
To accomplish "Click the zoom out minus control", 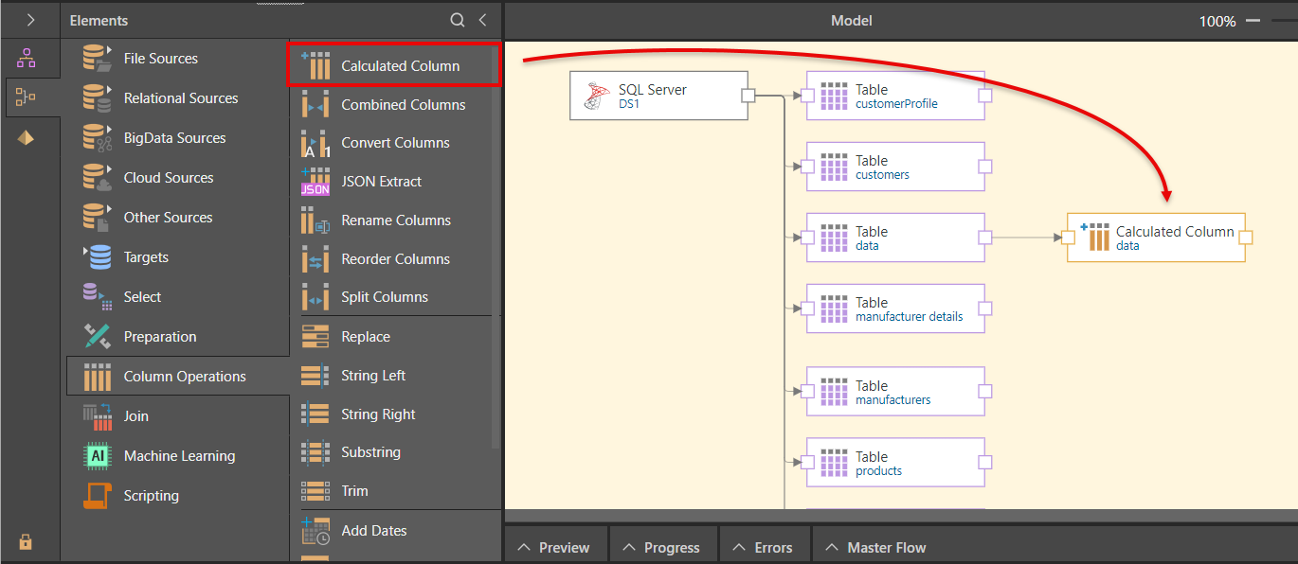I will click(1253, 20).
